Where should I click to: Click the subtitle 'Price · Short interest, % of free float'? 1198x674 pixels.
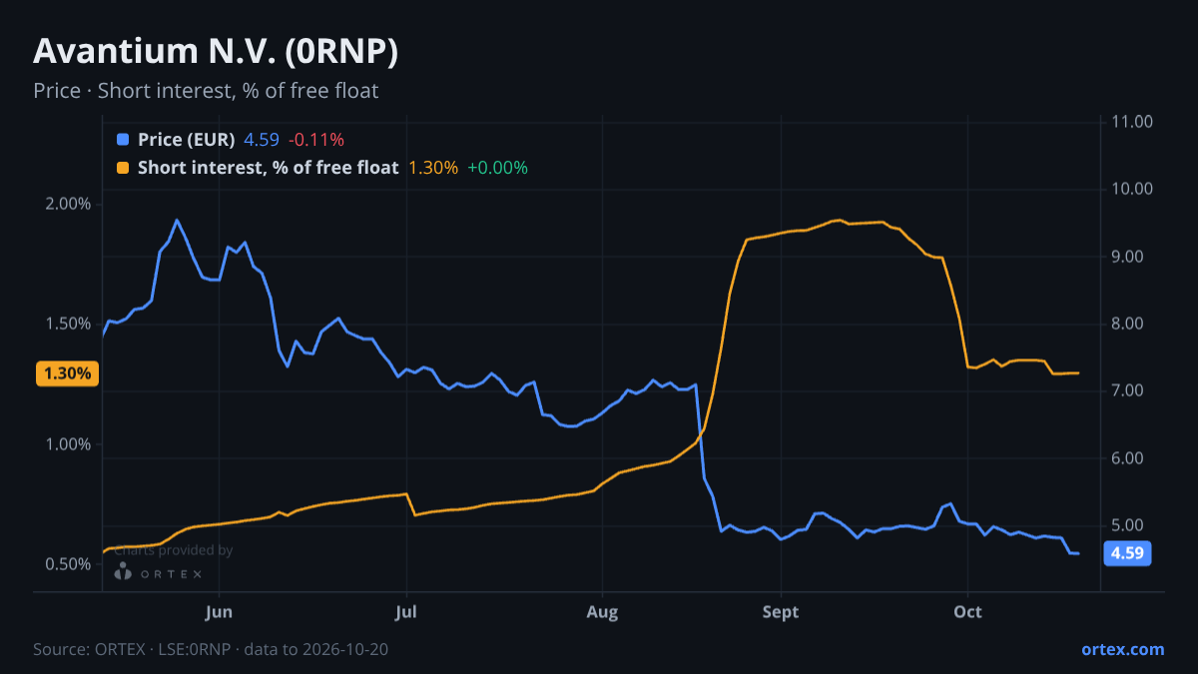tap(206, 91)
